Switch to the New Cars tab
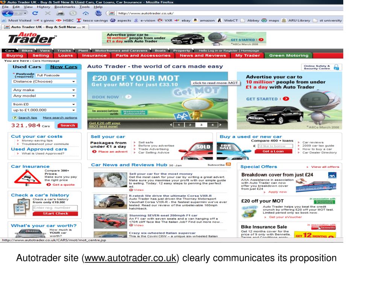Viewport: 385px width, 289px height. (64, 67)
